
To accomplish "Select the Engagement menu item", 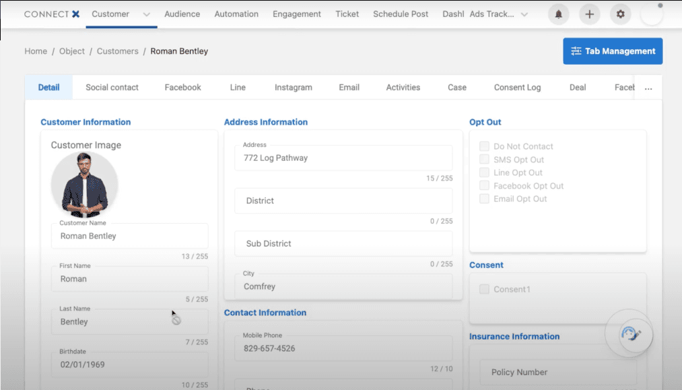I will click(296, 13).
